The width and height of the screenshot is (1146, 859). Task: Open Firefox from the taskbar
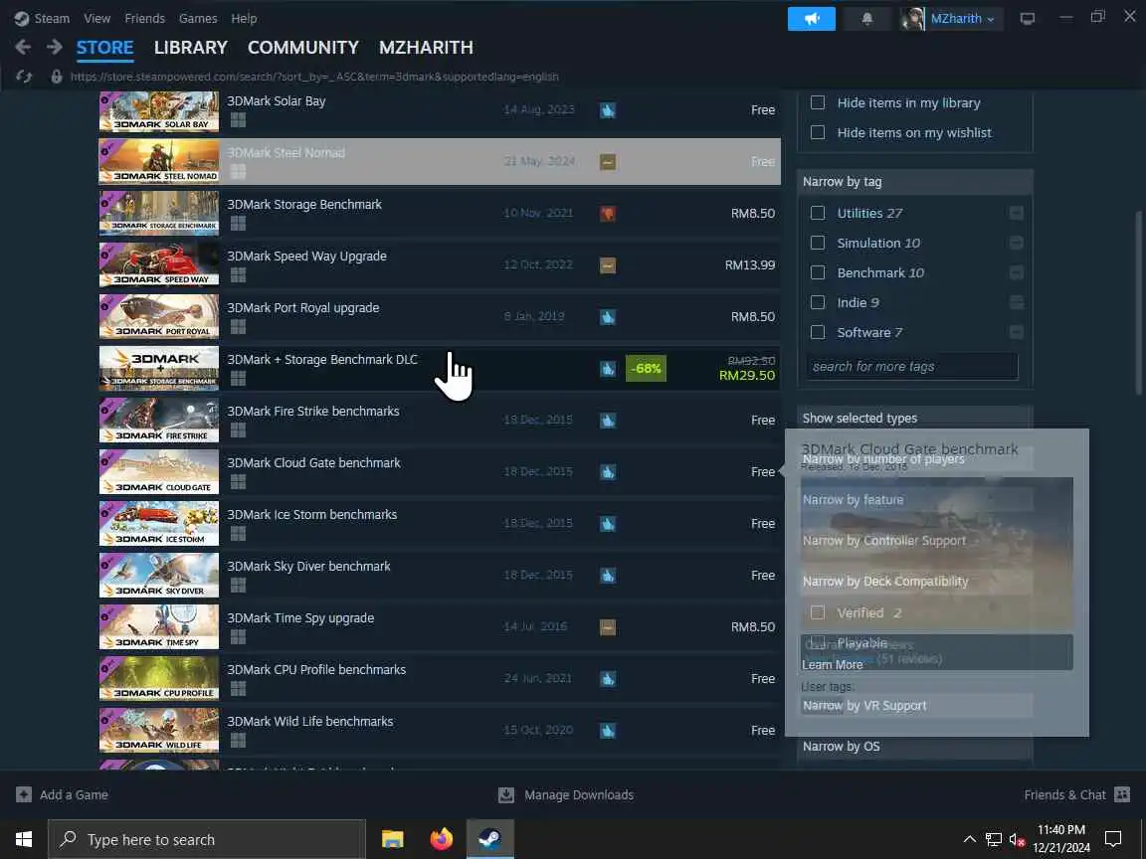442,839
